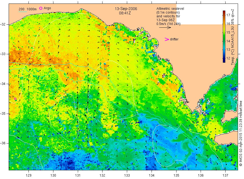Click the magenta Argo circle in legend
Image resolution: width=244 pixels, height=179 pixels.
point(41,8)
